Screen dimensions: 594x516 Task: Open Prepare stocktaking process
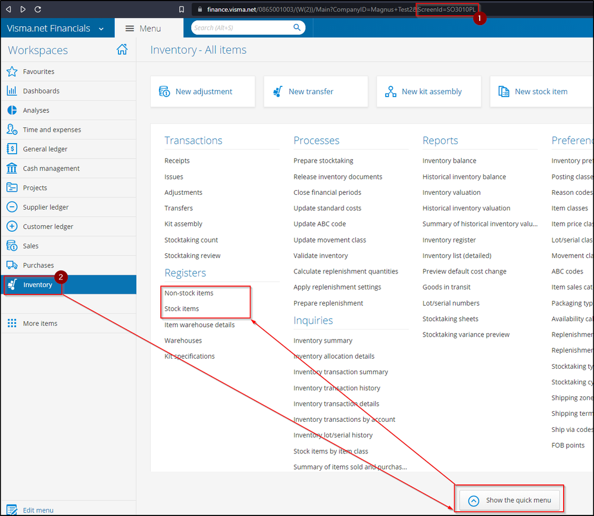tap(323, 160)
